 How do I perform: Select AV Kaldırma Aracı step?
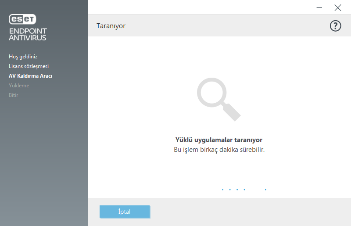tap(30, 76)
